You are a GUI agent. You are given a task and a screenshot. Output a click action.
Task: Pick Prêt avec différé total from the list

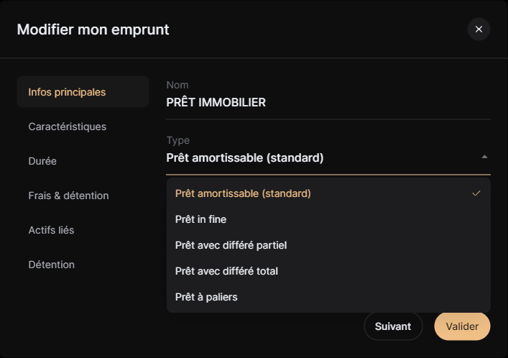226,271
